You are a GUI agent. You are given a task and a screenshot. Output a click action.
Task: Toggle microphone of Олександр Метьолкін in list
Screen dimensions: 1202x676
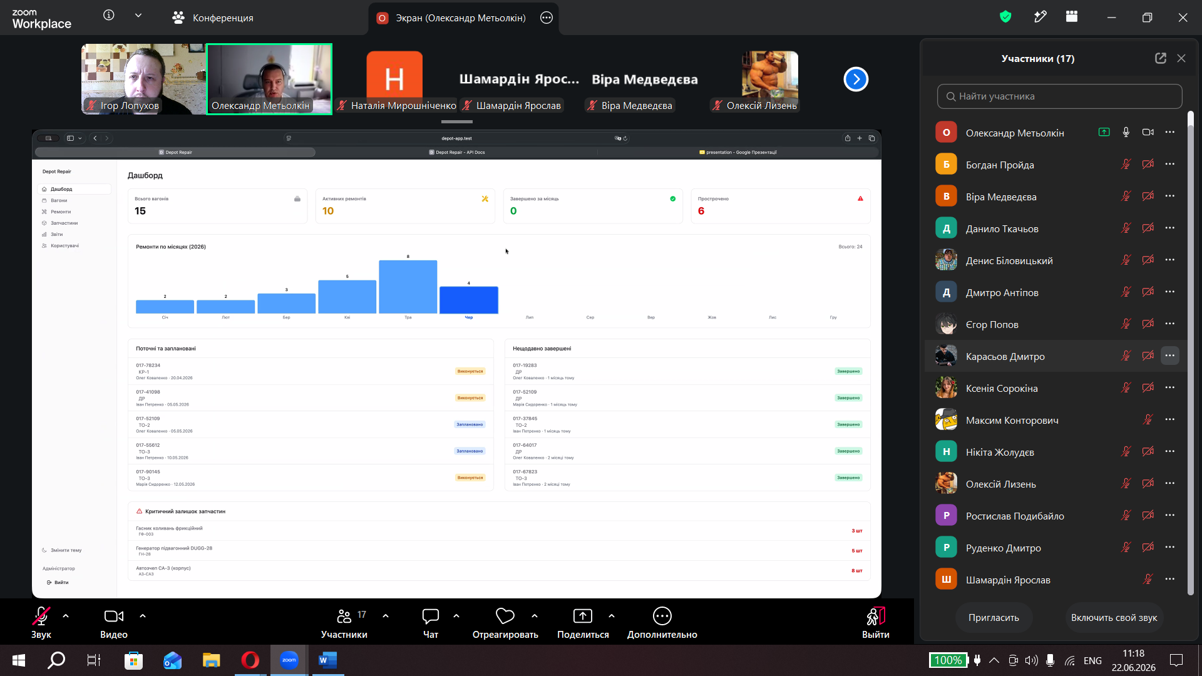pos(1126,132)
